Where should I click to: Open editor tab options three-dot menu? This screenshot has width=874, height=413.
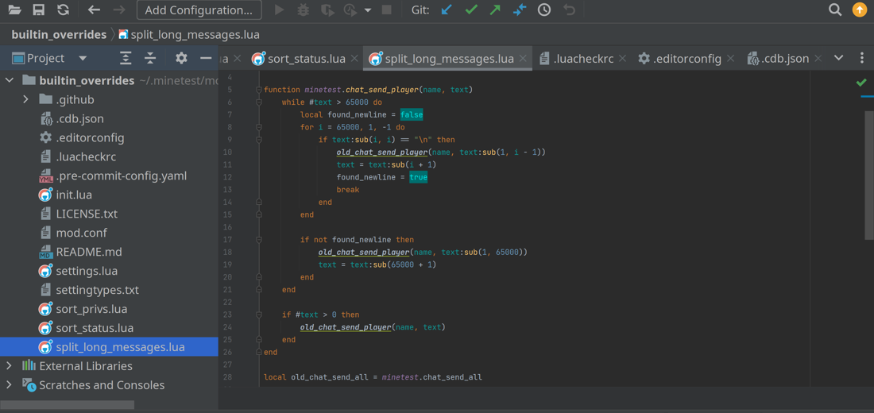[862, 59]
